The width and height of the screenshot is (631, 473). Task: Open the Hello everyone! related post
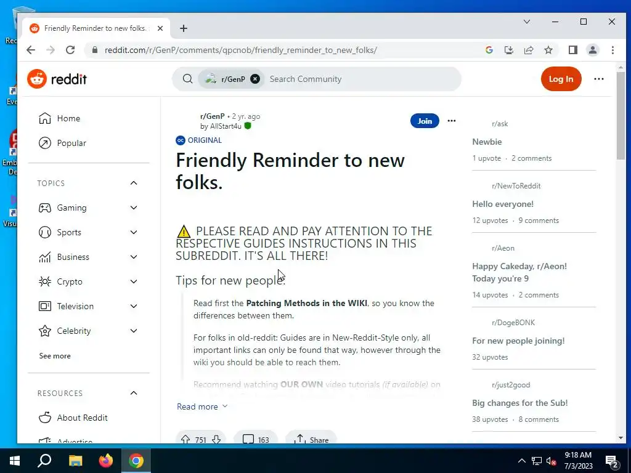pyautogui.click(x=503, y=204)
